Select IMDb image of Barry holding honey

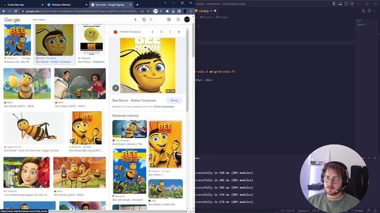coord(27,83)
